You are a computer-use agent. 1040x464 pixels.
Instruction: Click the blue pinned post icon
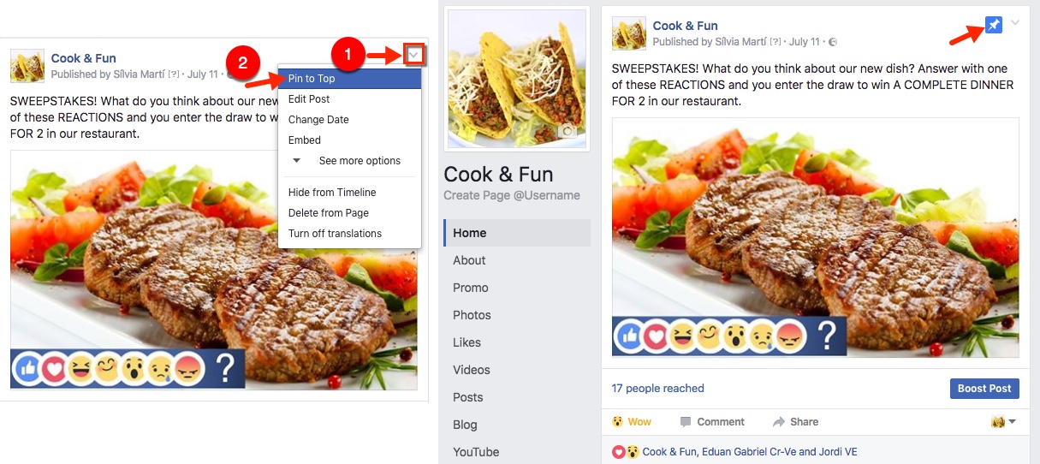[x=994, y=26]
